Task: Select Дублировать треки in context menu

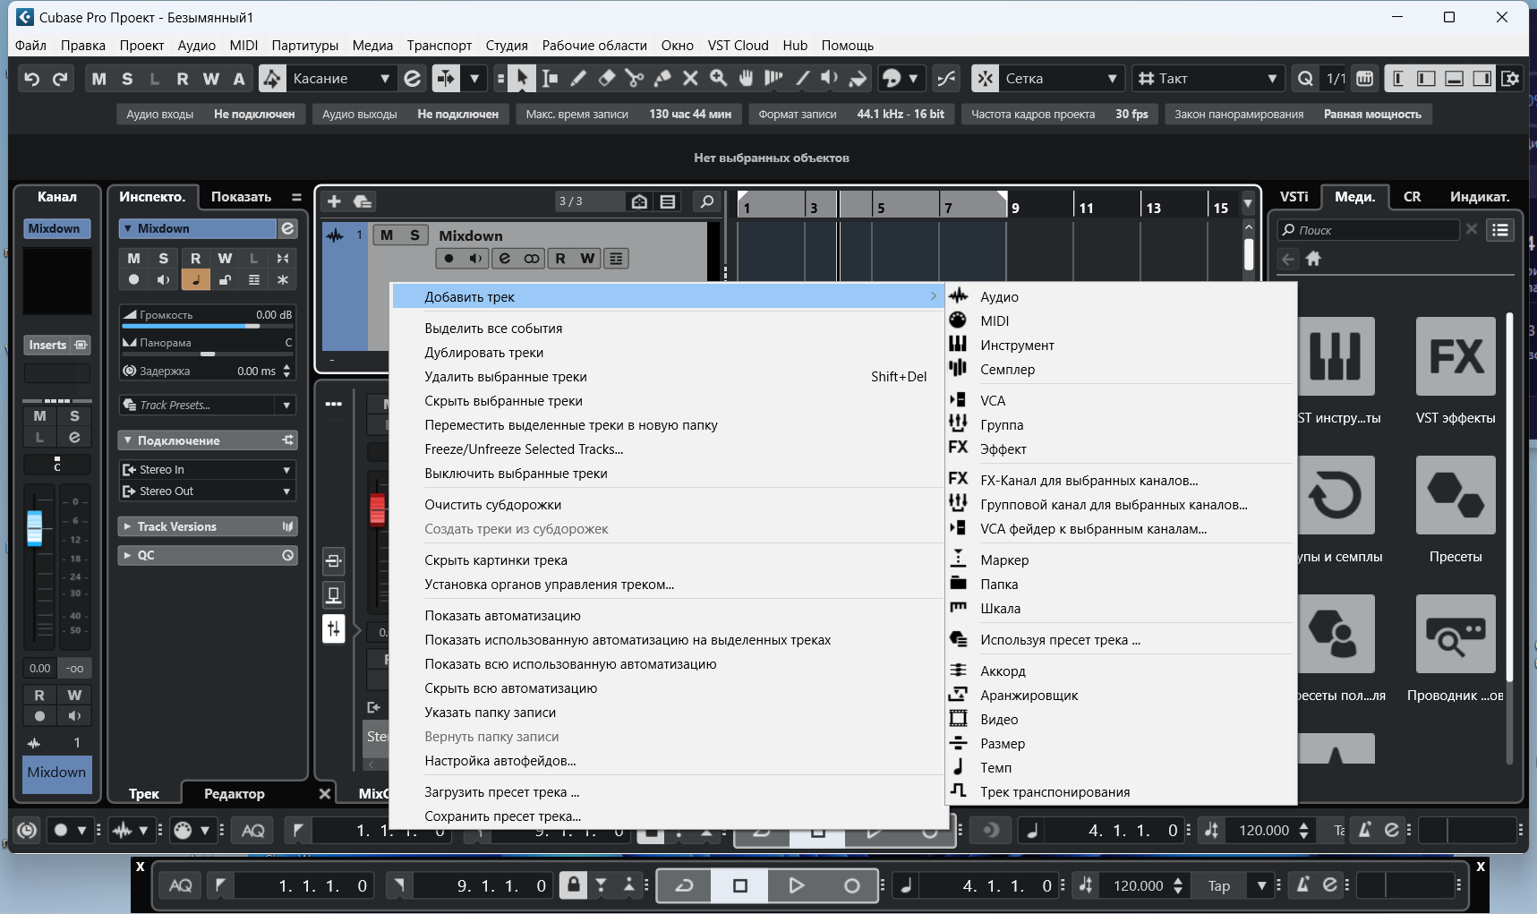Action: (668, 353)
